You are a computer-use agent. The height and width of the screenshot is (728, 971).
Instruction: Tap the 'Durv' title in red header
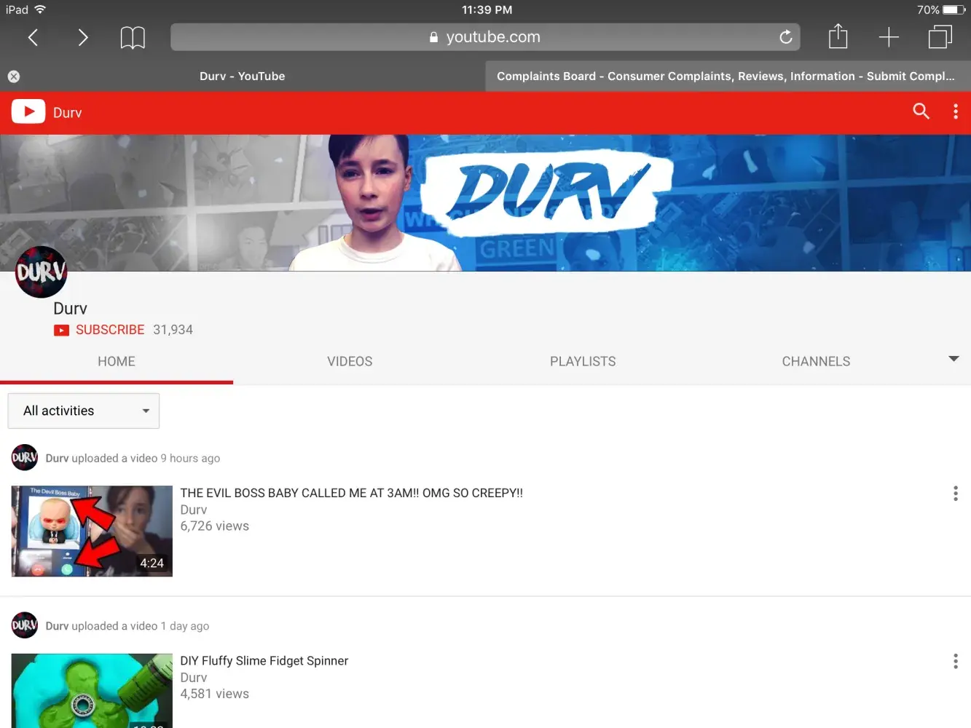pyautogui.click(x=68, y=113)
